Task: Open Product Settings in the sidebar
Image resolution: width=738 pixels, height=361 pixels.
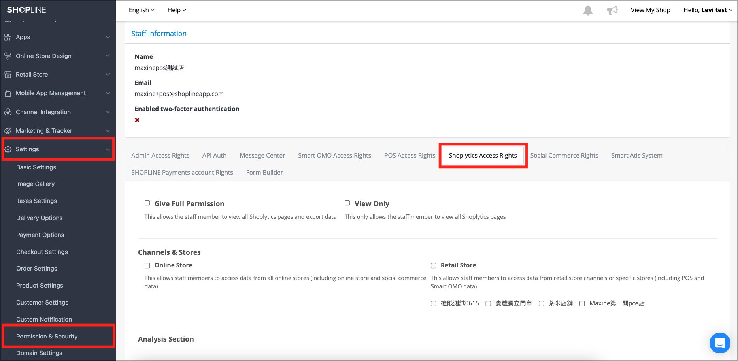Action: pyautogui.click(x=40, y=286)
